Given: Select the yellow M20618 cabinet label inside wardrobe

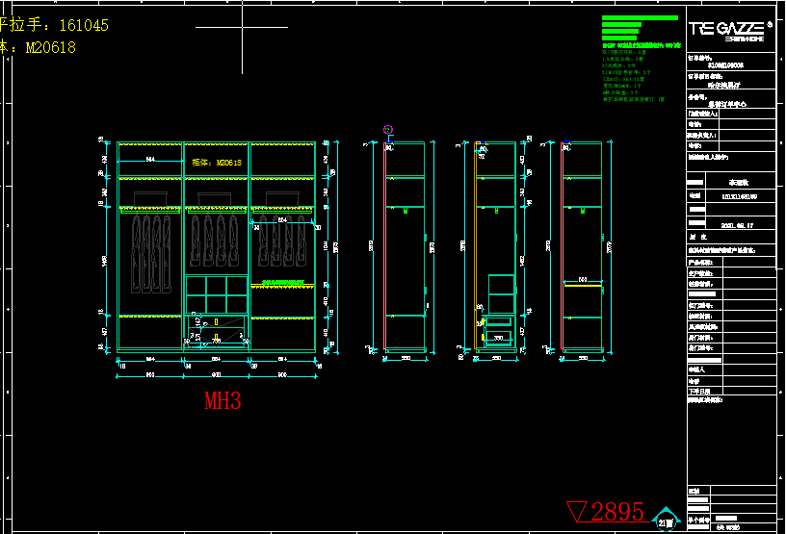Looking at the screenshot, I should click(x=215, y=163).
